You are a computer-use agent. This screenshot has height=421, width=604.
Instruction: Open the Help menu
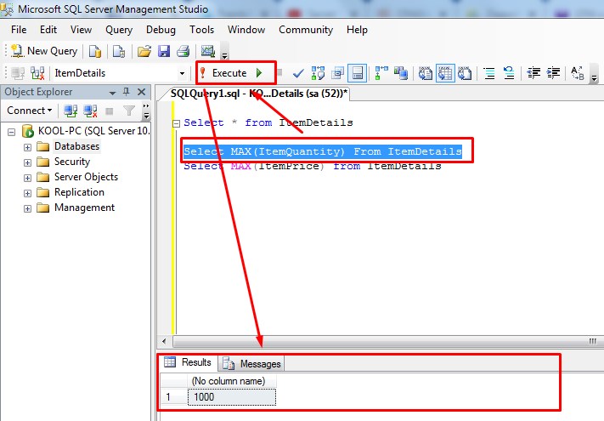coord(357,30)
